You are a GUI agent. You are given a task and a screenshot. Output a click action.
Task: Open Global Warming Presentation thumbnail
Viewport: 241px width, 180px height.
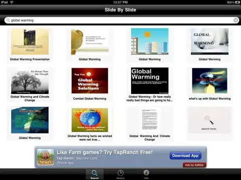30,41
